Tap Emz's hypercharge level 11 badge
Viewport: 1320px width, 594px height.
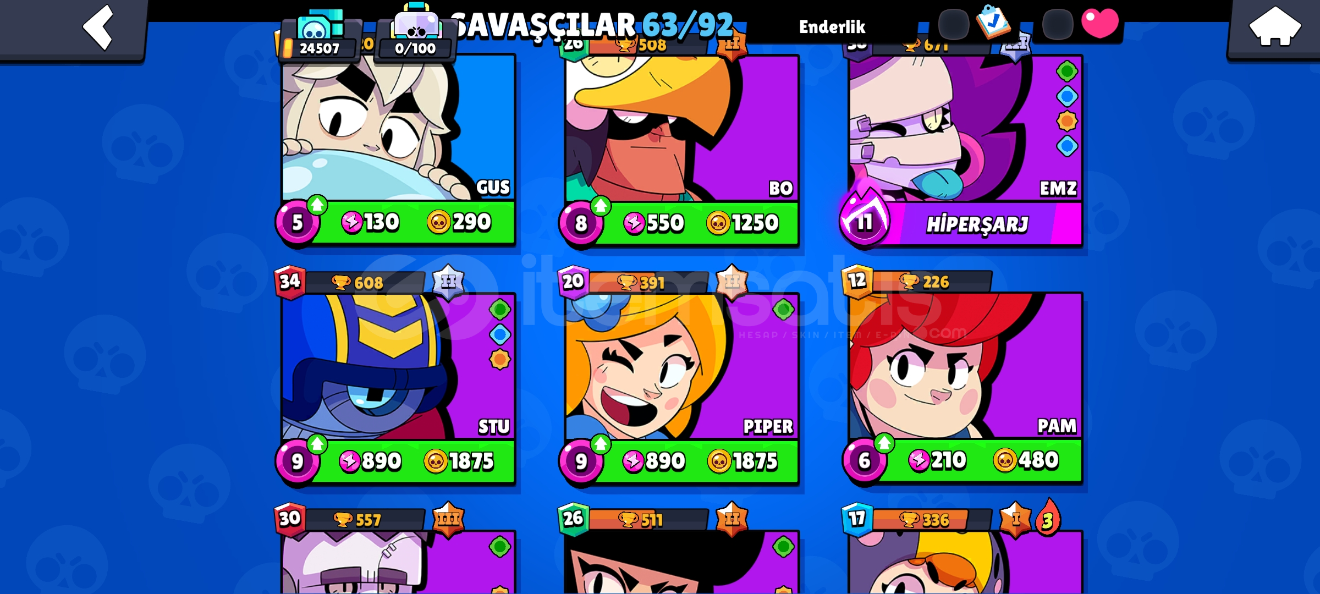864,219
